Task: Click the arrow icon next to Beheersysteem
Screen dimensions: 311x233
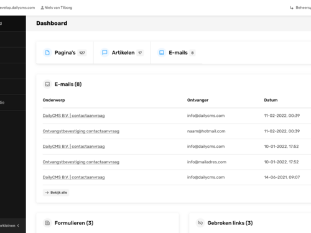Action: pyautogui.click(x=292, y=7)
